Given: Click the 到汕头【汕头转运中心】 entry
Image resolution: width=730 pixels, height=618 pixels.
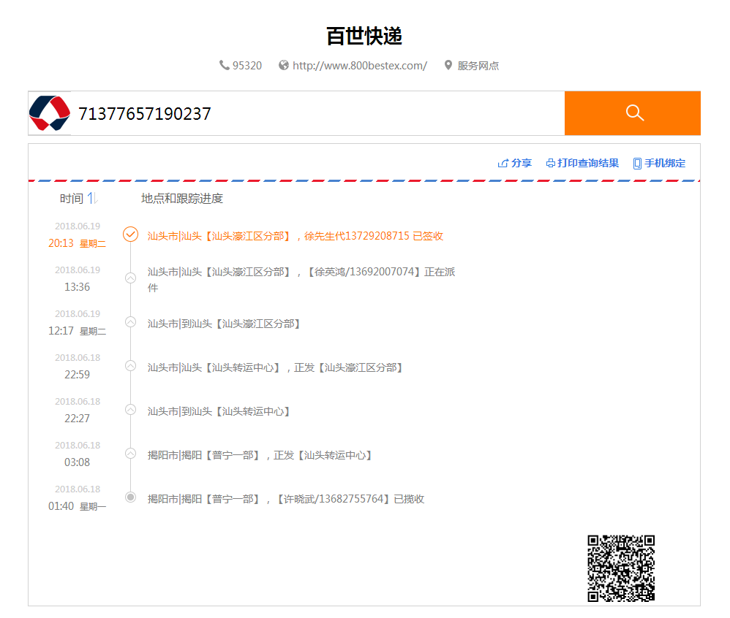Looking at the screenshot, I should pyautogui.click(x=219, y=411).
